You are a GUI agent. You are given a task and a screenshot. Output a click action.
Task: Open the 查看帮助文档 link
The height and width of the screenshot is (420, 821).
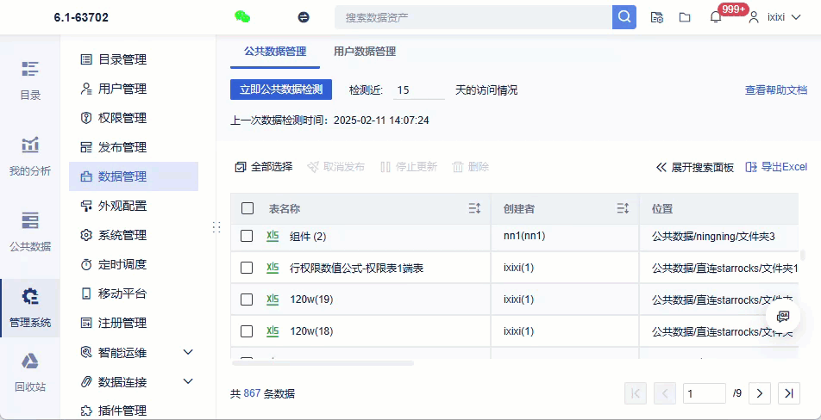(x=776, y=90)
